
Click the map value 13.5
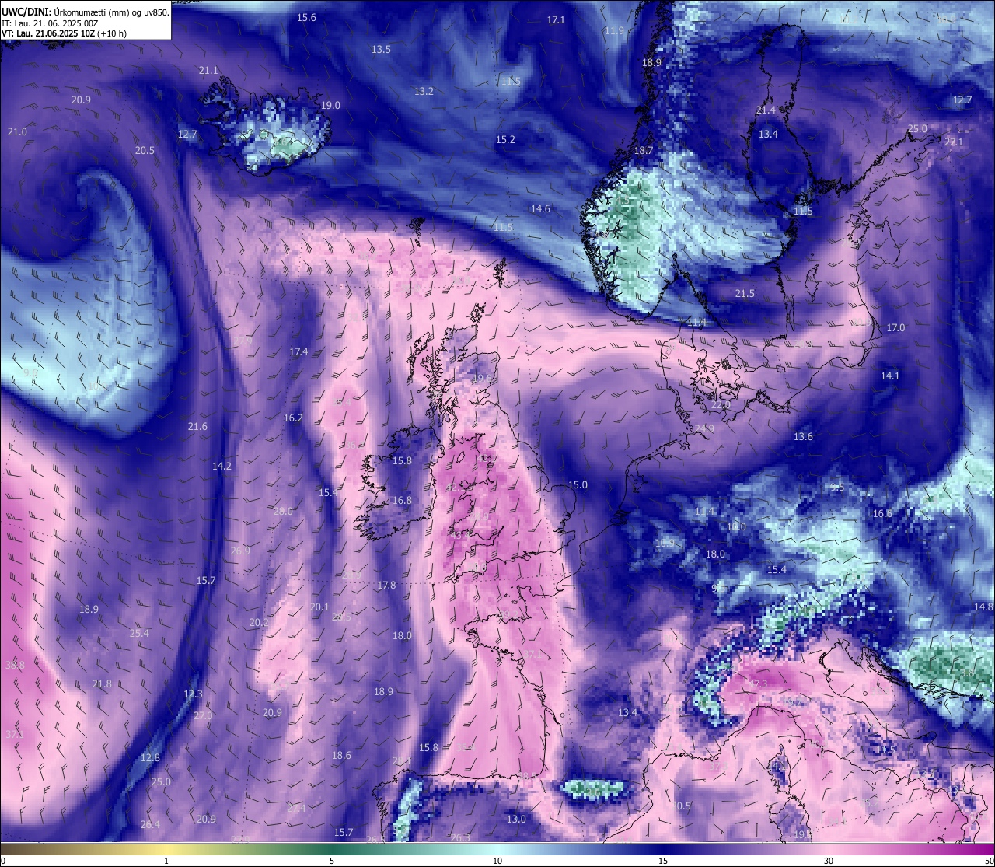[381, 49]
